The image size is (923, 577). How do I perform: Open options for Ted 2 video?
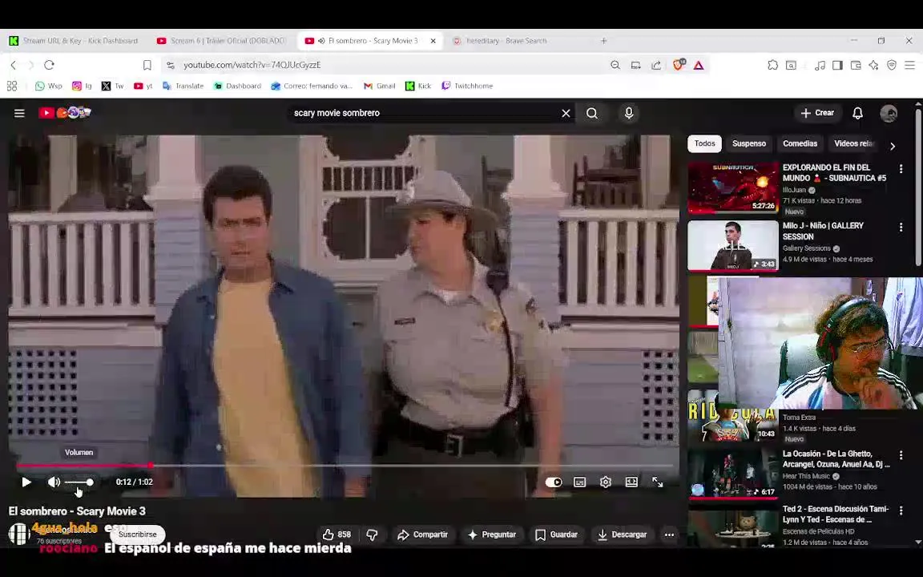pyautogui.click(x=901, y=510)
